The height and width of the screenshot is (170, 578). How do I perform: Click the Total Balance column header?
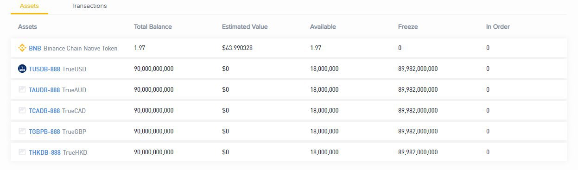(x=153, y=27)
